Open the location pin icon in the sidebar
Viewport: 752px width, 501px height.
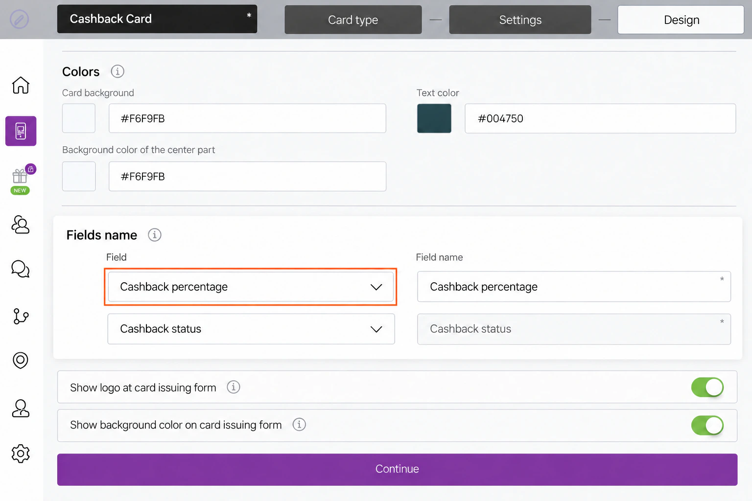21,361
